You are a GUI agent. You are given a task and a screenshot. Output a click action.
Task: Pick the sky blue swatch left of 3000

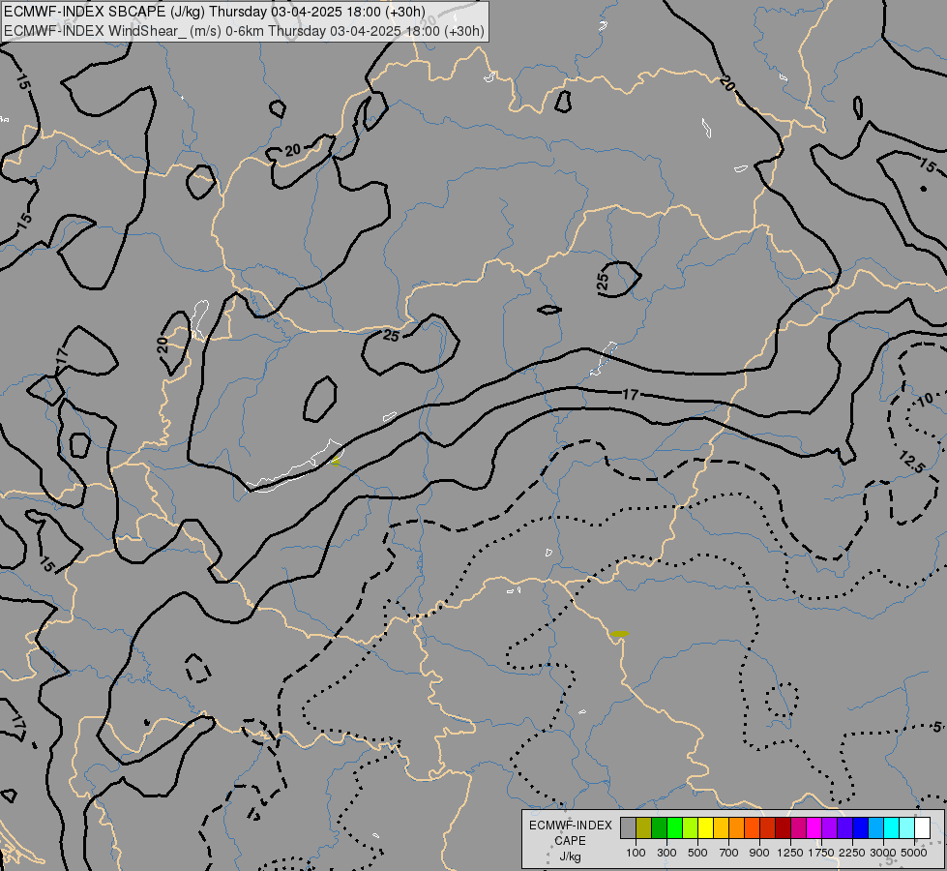click(x=876, y=828)
